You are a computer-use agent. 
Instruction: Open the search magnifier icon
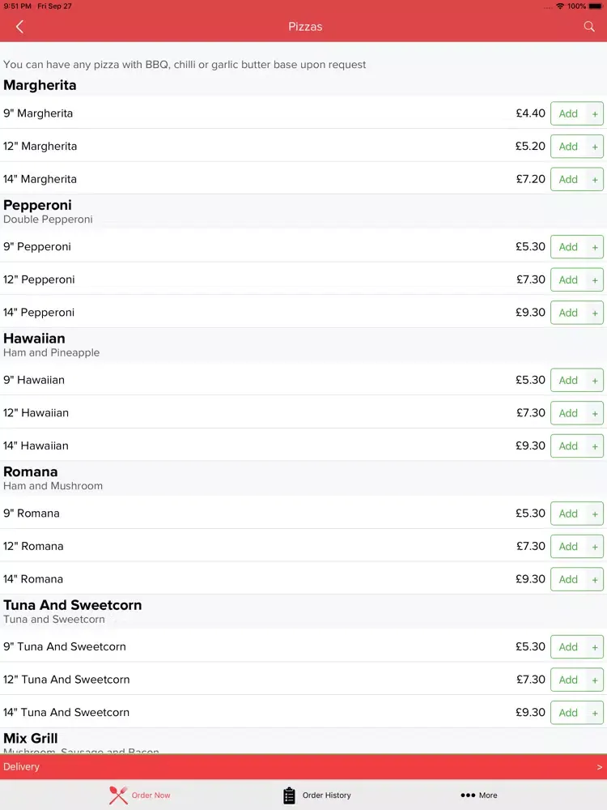click(589, 27)
